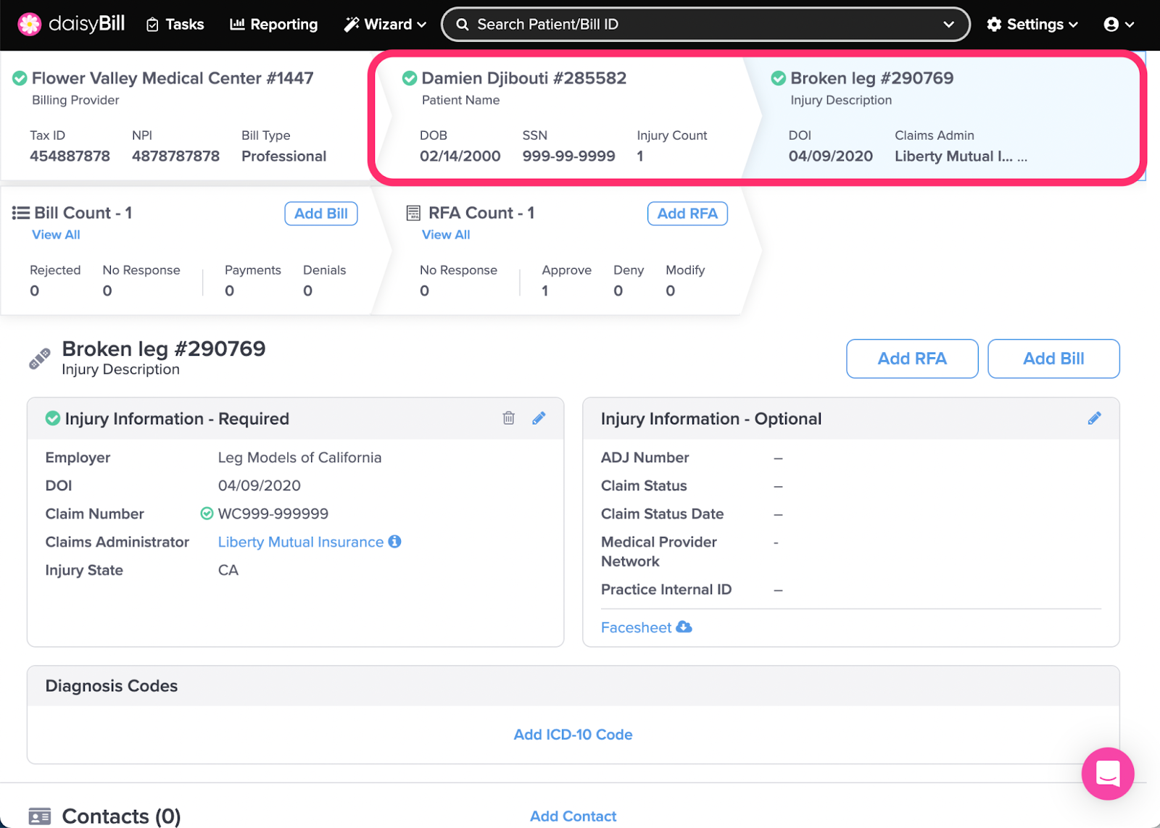Screen dimensions: 1160x828
Task: View all bills under Bill Count
Action: (x=56, y=235)
